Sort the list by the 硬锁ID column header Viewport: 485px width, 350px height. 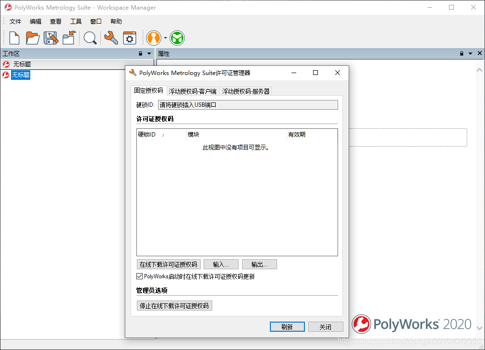coord(149,135)
